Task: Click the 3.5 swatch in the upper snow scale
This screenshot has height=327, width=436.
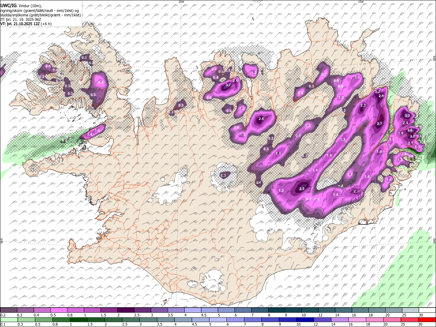Action: [175, 310]
